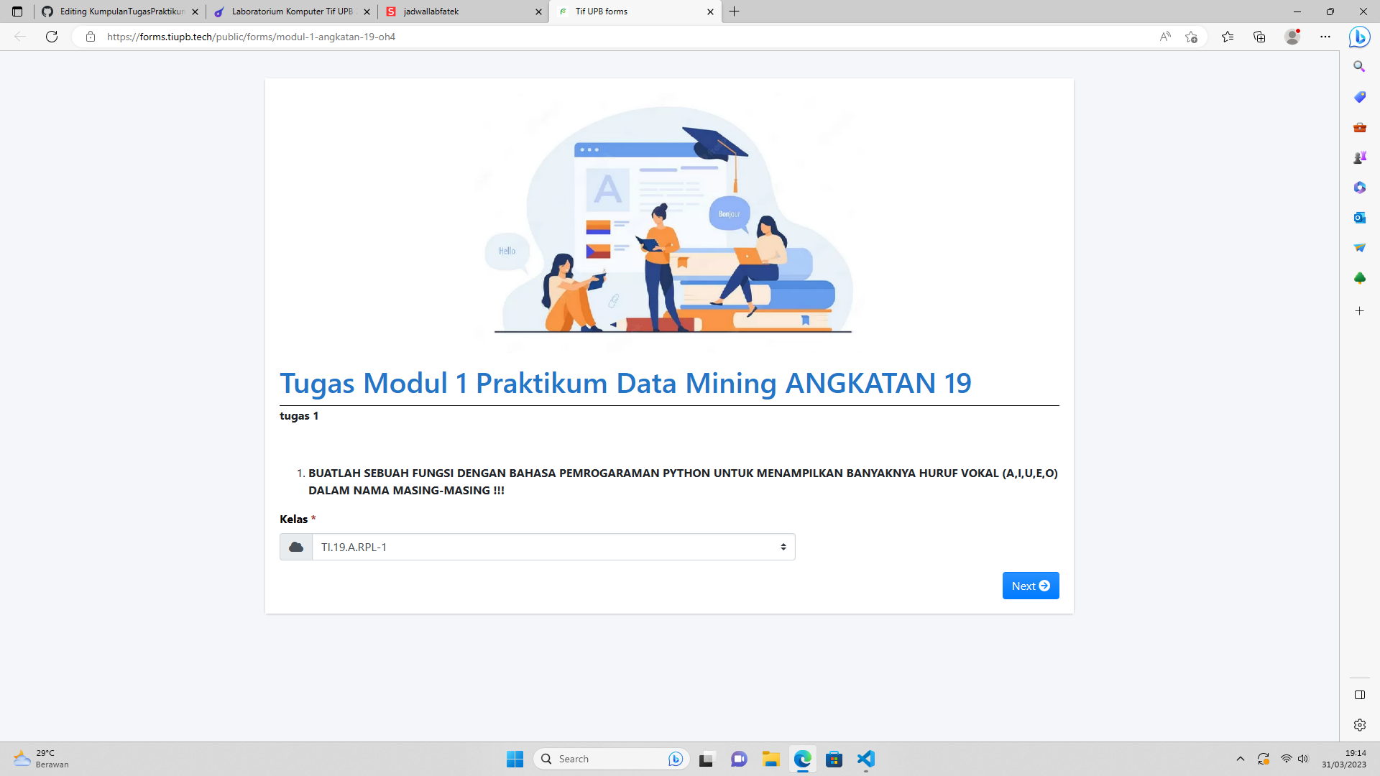Click Next to continue the form
The image size is (1380, 776).
(x=1030, y=586)
